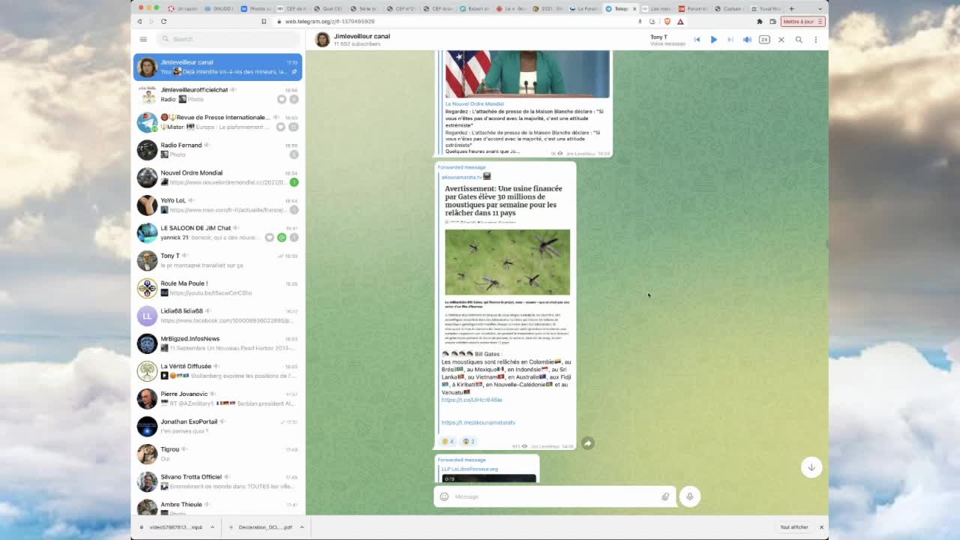
Task: Open the t.co/UIHcr846ie link
Action: point(472,400)
